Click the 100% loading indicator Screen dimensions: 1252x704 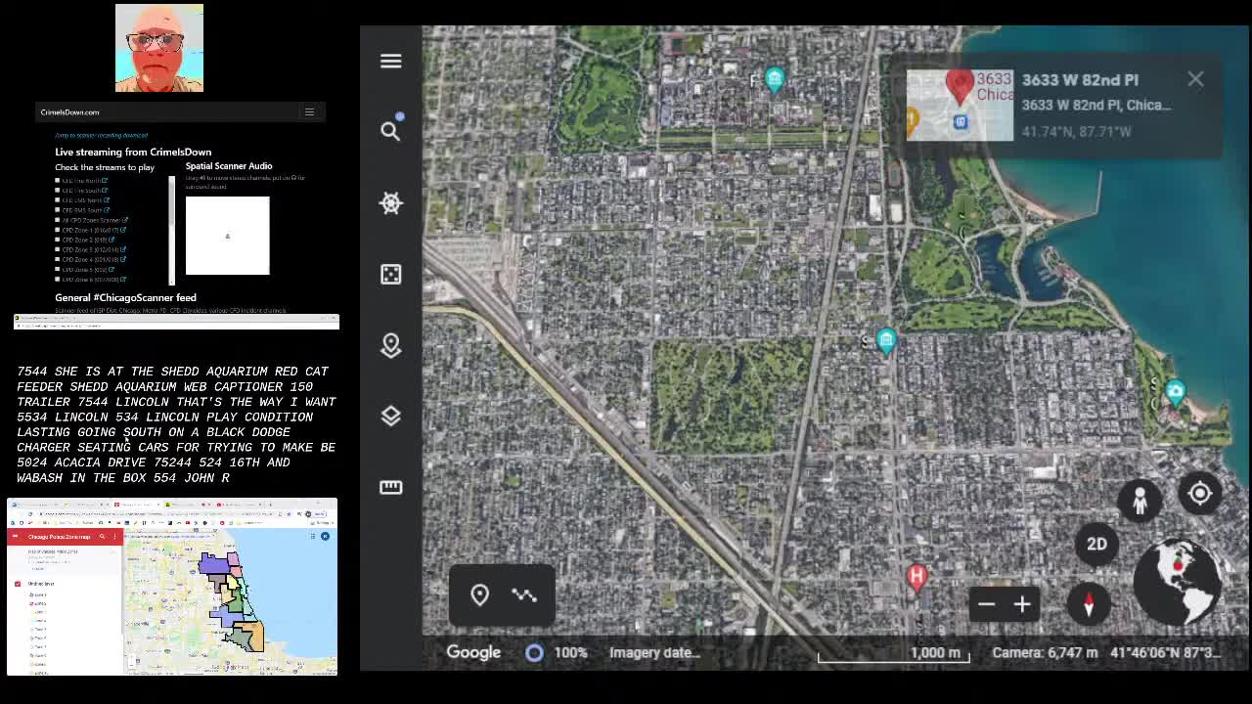click(559, 652)
